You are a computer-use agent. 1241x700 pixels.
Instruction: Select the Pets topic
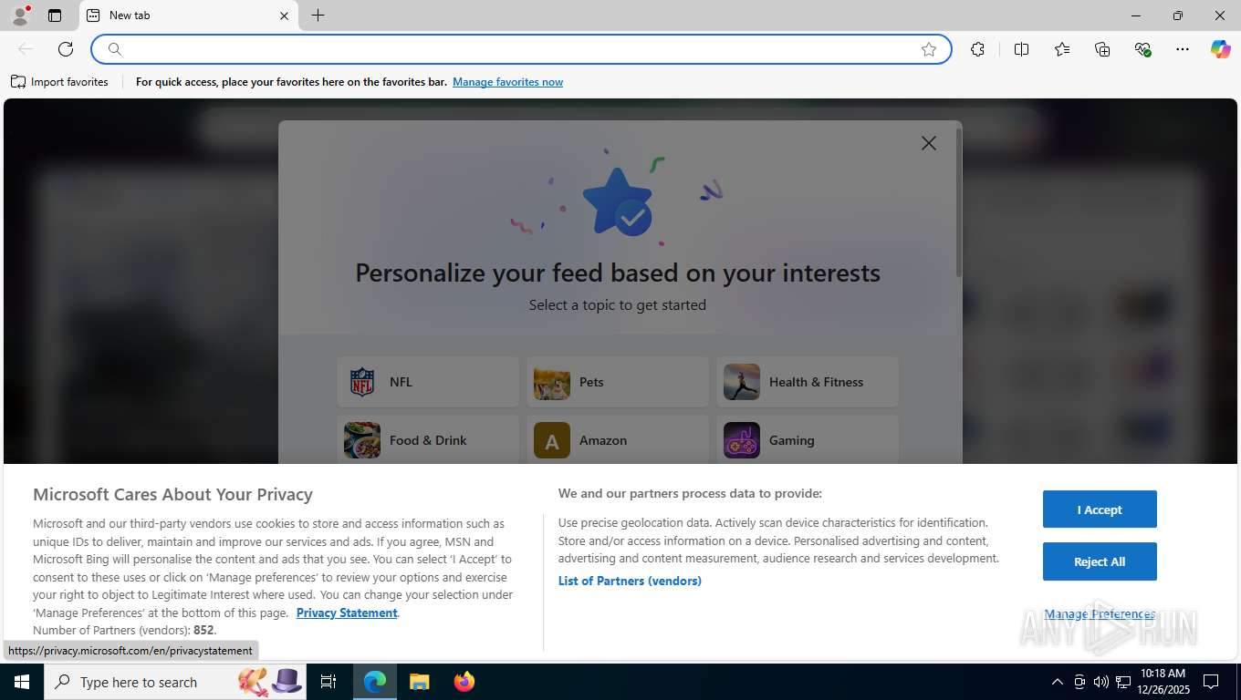pyautogui.click(x=618, y=382)
